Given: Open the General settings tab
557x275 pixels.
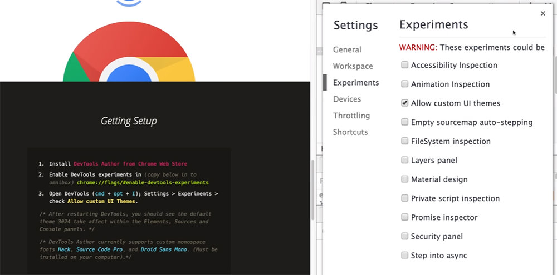Looking at the screenshot, I should [x=347, y=49].
